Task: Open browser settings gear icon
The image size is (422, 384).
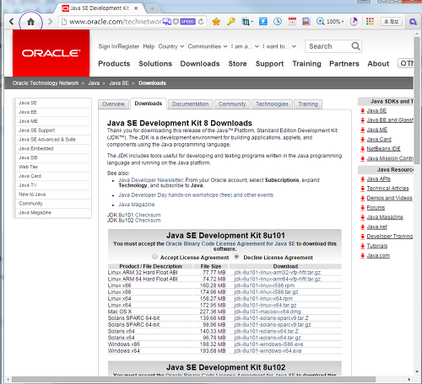Action: tap(413, 22)
